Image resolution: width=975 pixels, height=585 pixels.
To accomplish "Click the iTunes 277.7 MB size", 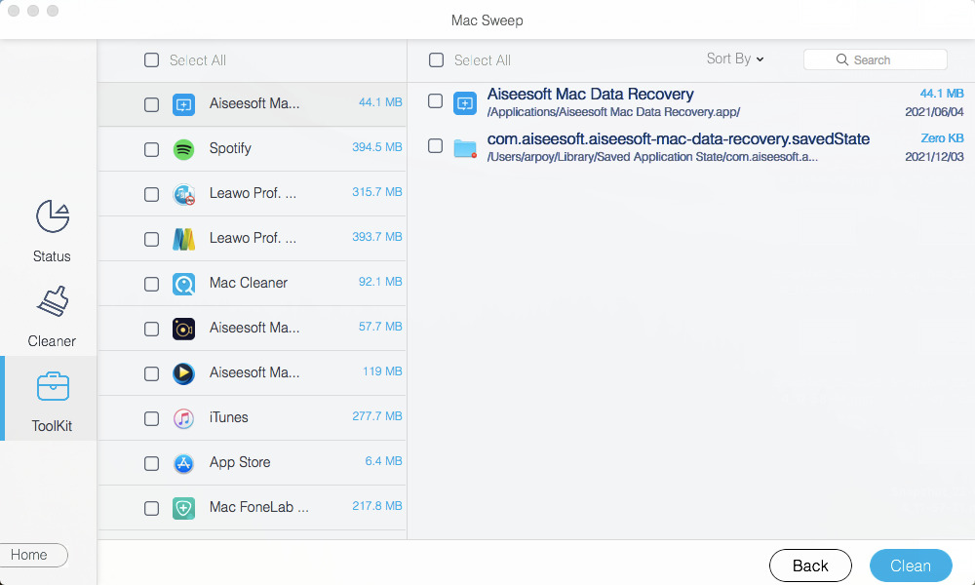I will coord(376,416).
